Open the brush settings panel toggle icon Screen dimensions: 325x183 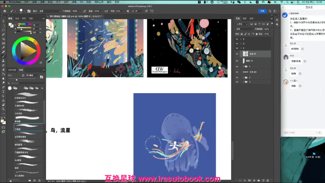[x=29, y=11]
